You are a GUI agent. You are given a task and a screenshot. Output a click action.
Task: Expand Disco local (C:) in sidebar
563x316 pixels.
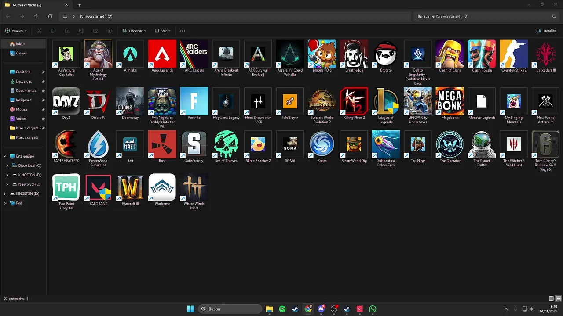pyautogui.click(x=7, y=165)
